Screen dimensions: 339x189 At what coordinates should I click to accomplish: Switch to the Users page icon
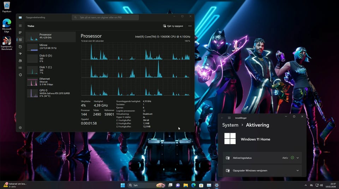[x=20, y=61]
